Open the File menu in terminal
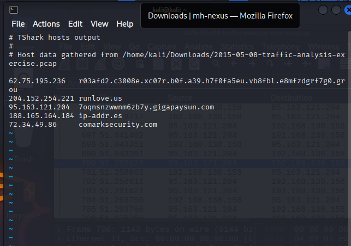 18,24
